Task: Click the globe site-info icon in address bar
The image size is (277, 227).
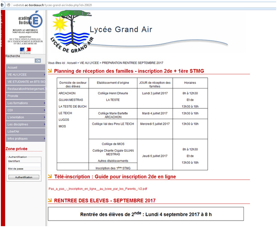Action: tap(9, 5)
